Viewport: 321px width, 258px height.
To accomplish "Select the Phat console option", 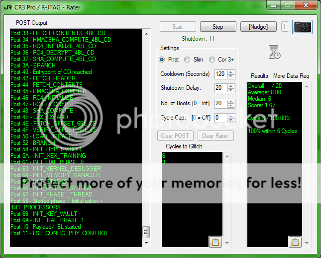I will pos(162,60).
